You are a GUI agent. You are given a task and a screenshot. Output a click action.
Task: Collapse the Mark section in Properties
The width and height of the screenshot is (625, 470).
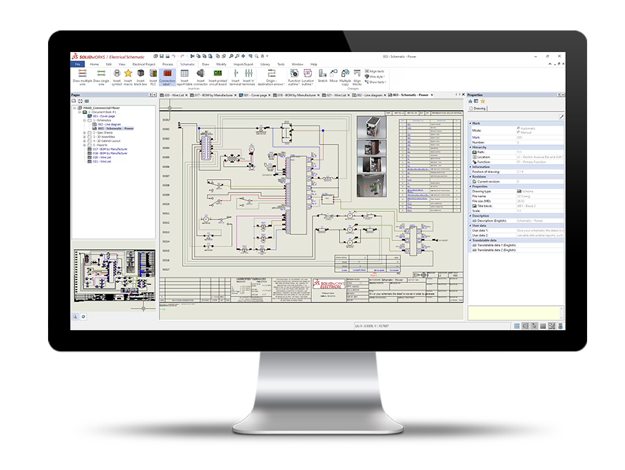coord(470,124)
